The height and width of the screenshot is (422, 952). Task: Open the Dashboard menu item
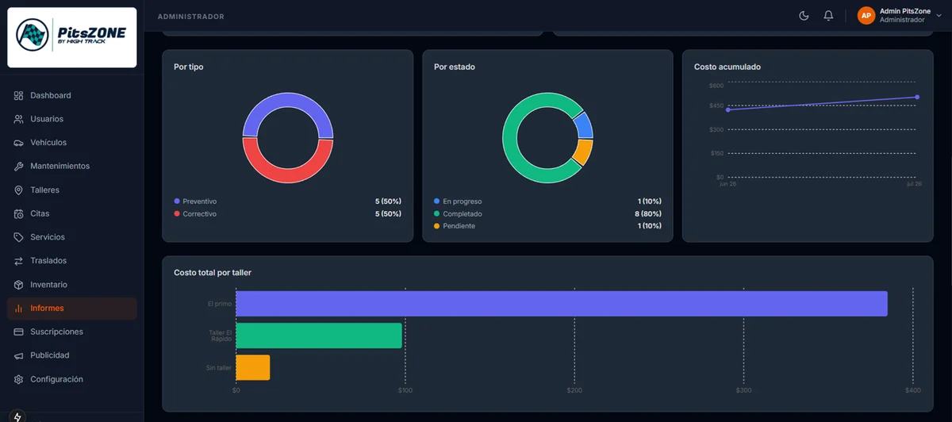71,95
